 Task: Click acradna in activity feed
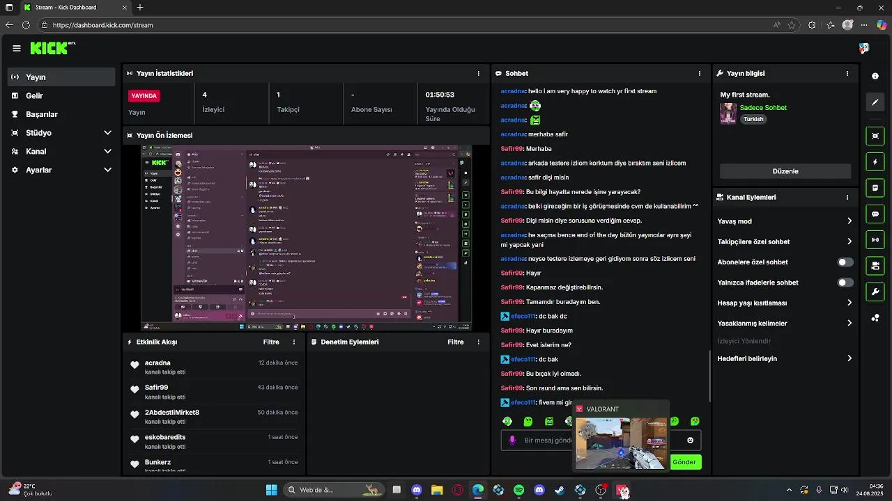[157, 363]
